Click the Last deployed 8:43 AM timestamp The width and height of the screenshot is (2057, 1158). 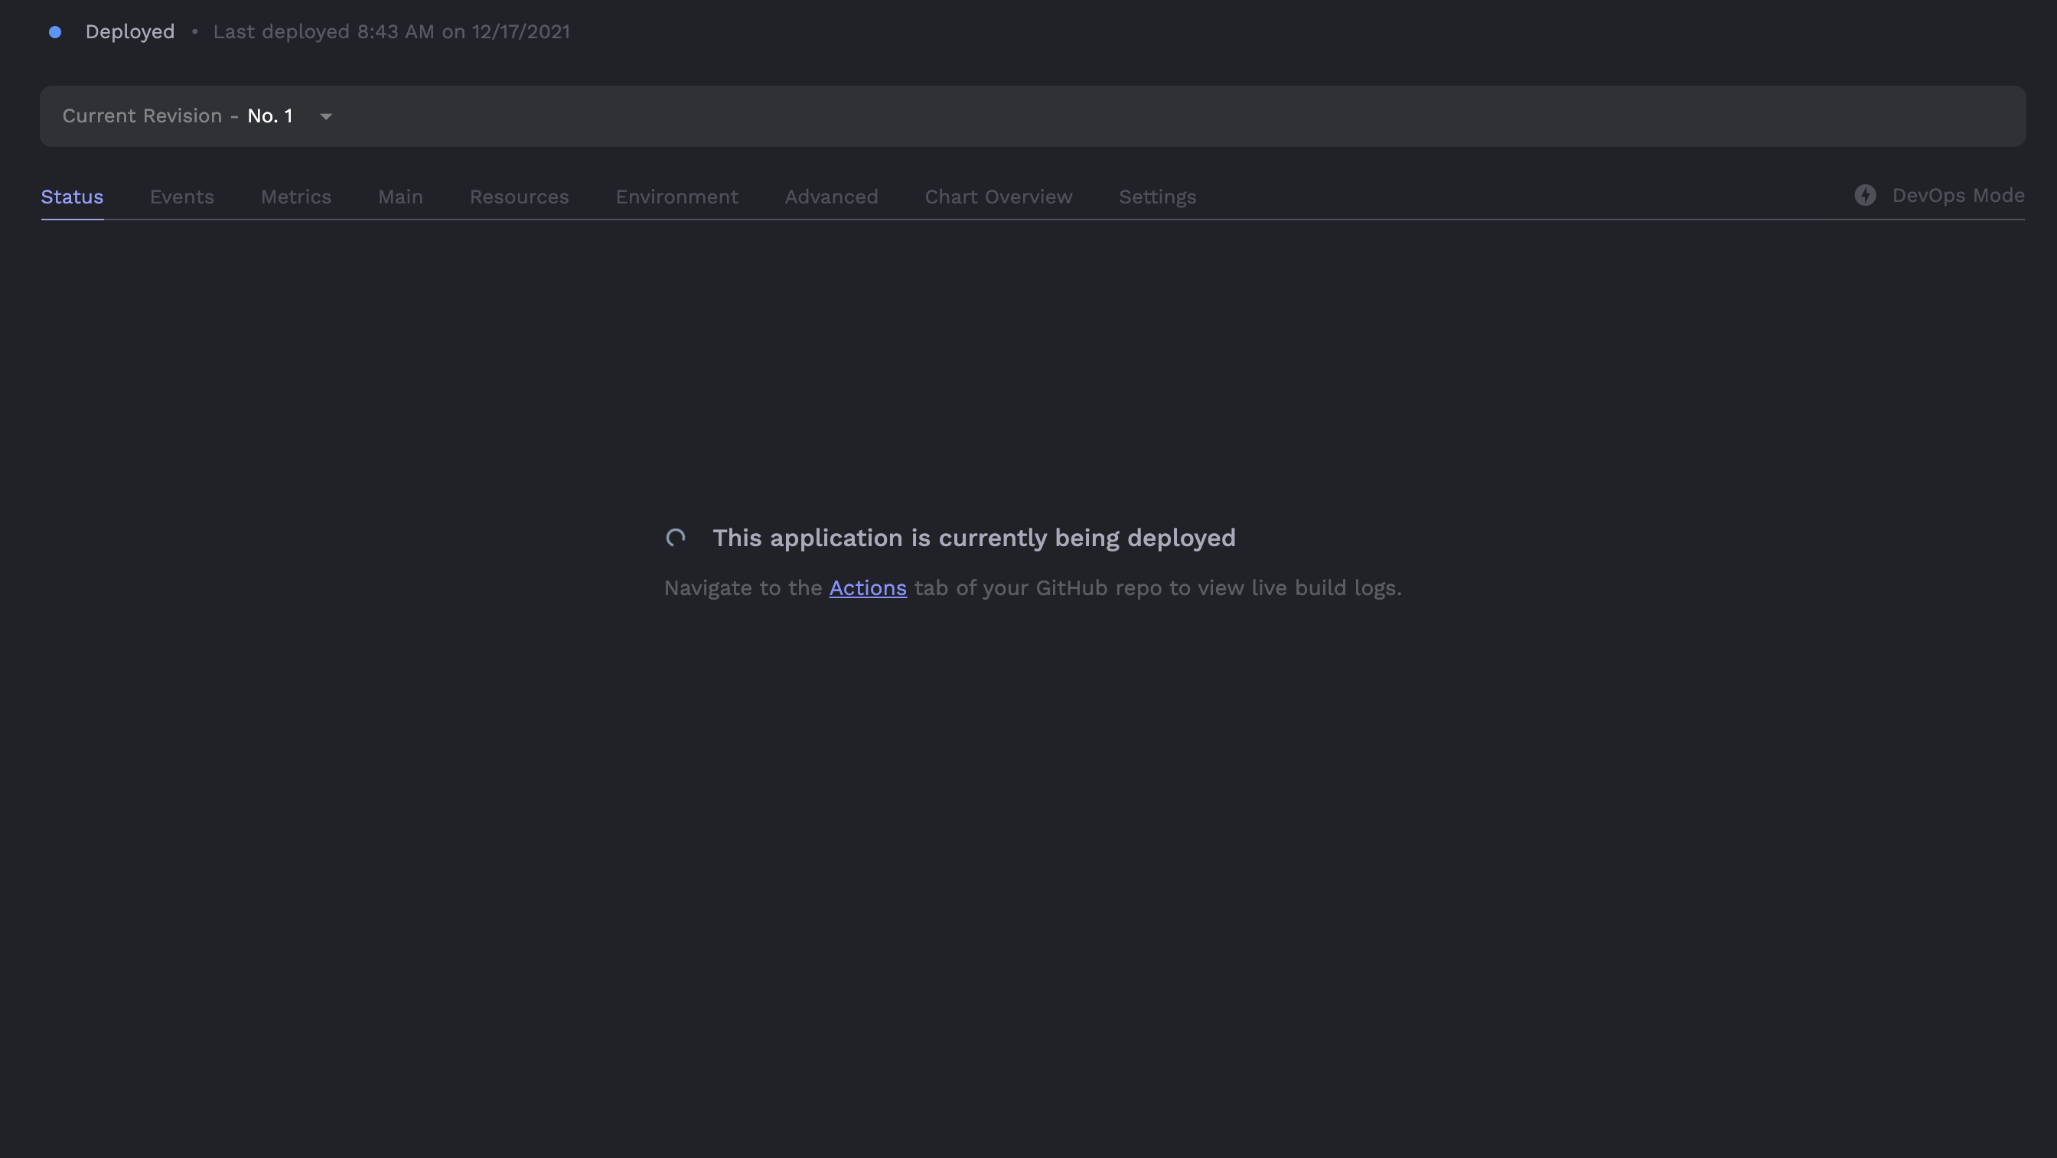(x=391, y=32)
